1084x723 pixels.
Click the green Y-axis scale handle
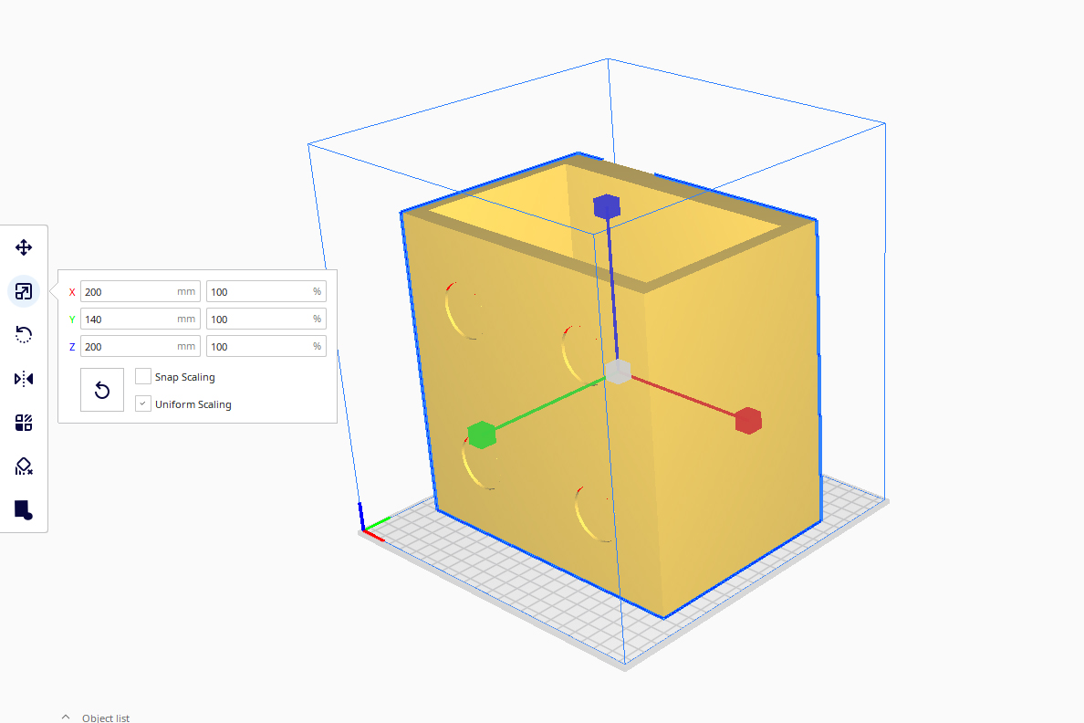coord(482,435)
